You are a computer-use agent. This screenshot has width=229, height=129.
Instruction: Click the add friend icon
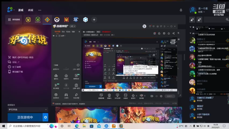pyautogui.click(x=192, y=19)
